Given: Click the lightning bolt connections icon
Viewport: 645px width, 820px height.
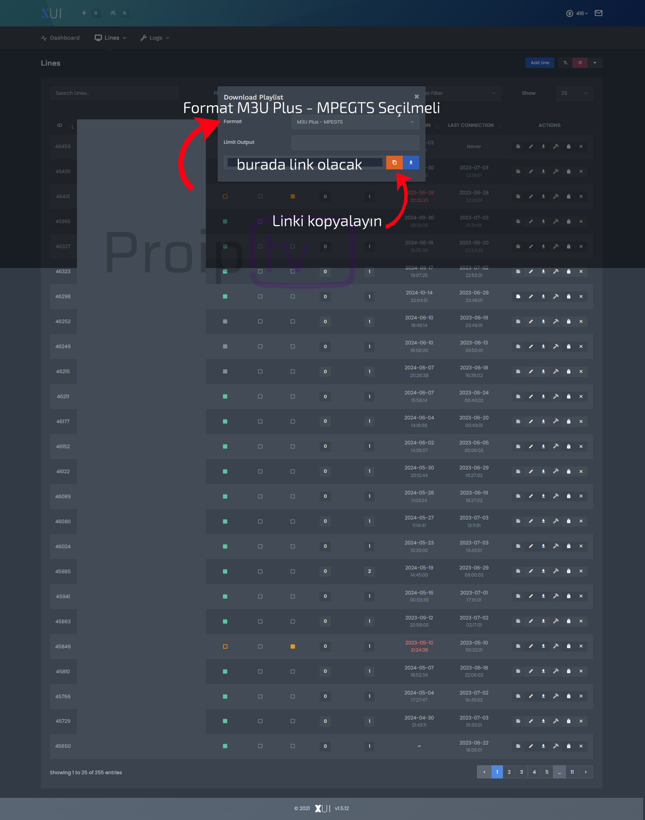Looking at the screenshot, I should point(84,13).
